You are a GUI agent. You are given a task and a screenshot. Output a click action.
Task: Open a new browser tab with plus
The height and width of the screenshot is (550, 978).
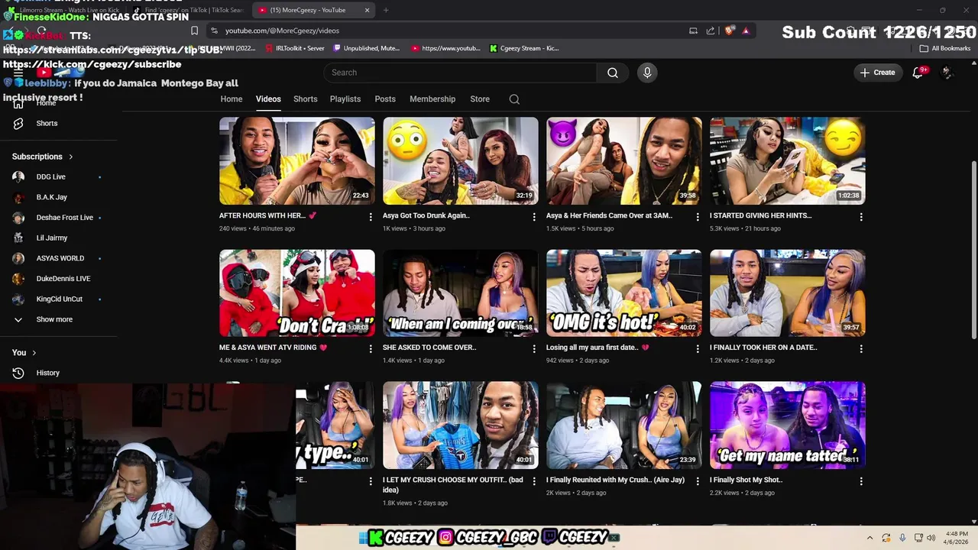tap(386, 10)
